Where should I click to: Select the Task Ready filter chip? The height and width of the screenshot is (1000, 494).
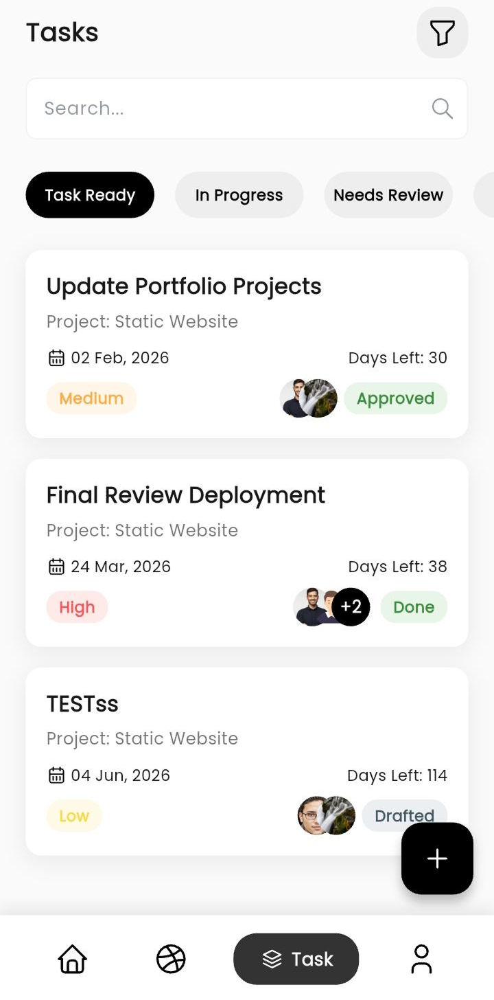coord(90,195)
